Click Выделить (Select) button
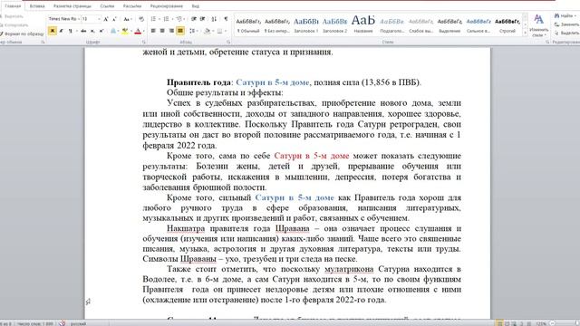 coord(566,33)
